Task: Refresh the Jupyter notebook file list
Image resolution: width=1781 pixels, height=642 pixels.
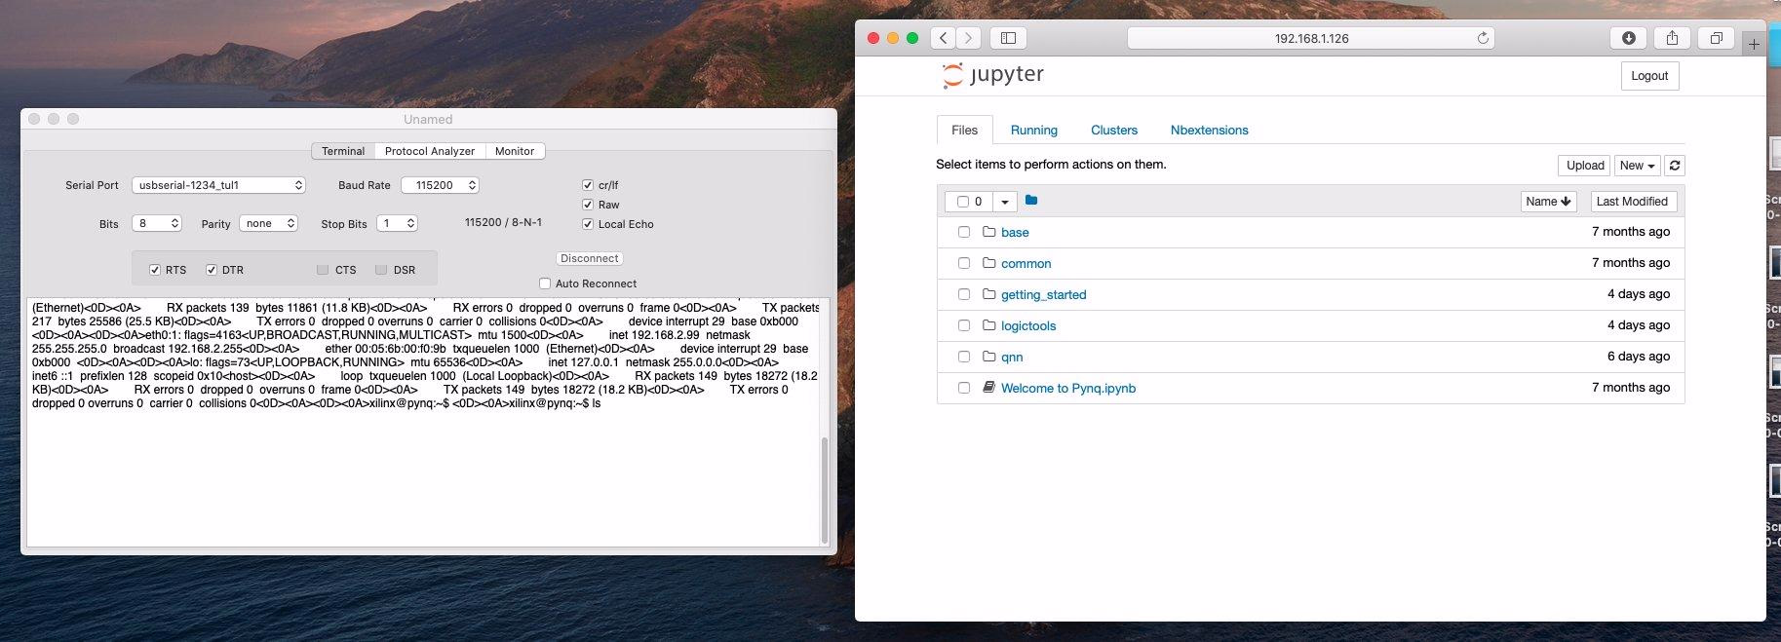Action: [1674, 166]
